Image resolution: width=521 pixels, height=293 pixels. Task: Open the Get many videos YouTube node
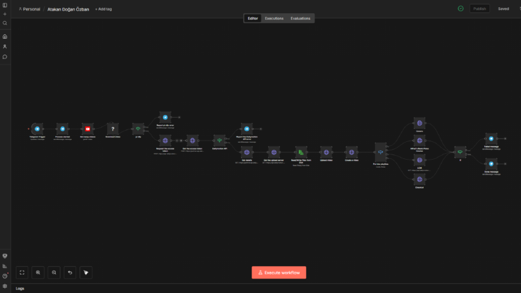tap(88, 129)
